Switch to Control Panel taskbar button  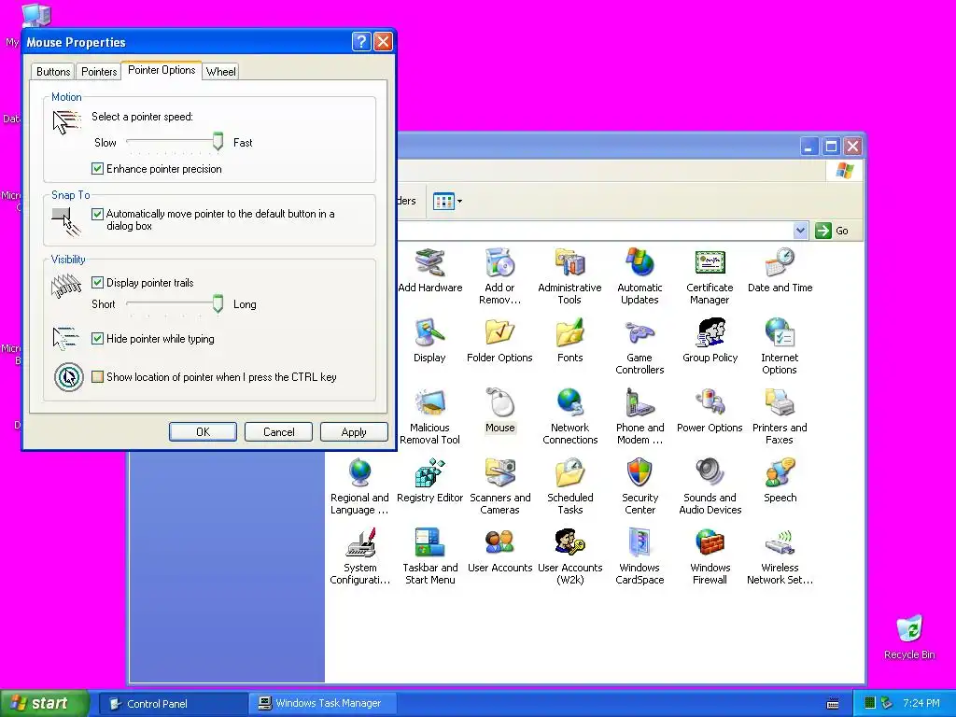tap(173, 704)
